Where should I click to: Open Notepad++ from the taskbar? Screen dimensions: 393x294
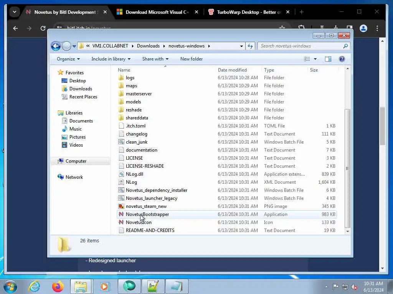[x=153, y=286]
